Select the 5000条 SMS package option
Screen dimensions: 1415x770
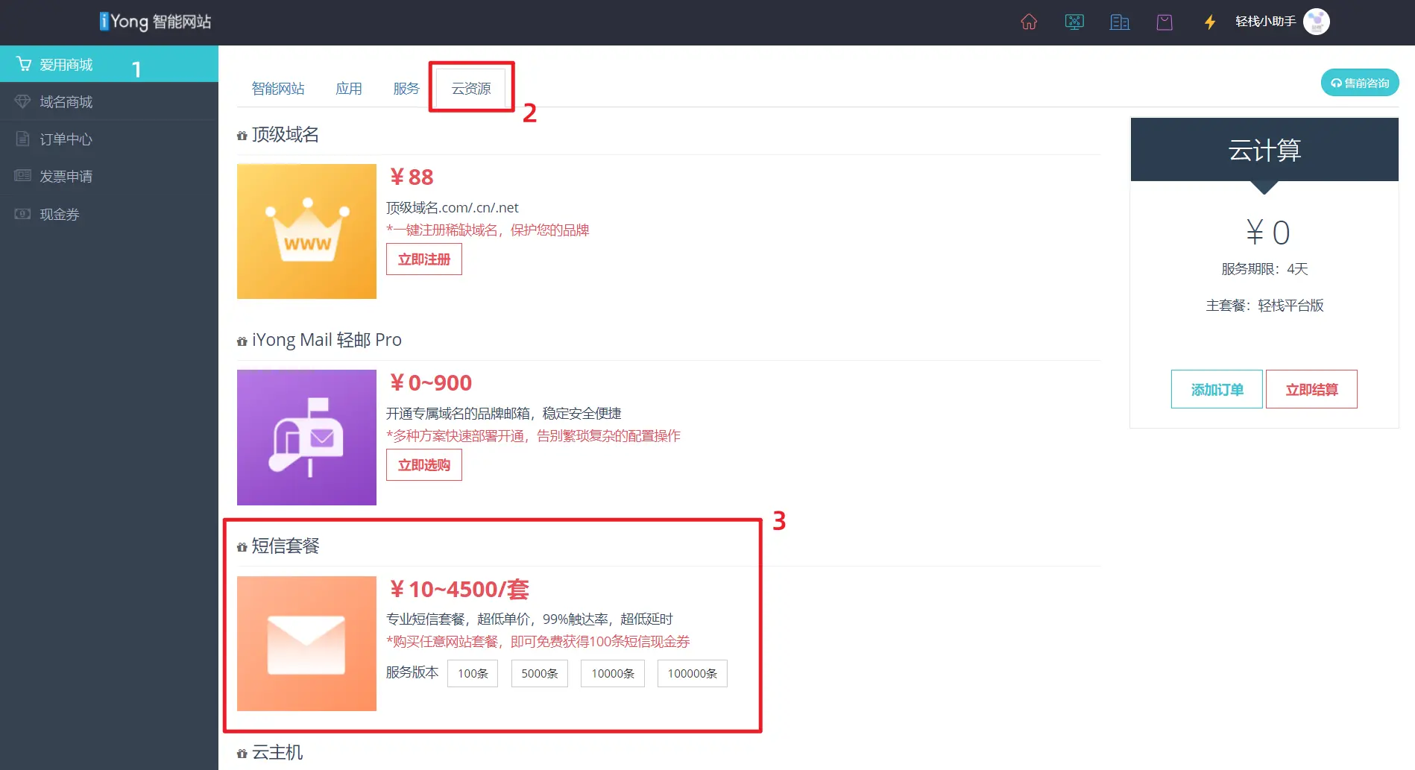(x=540, y=673)
